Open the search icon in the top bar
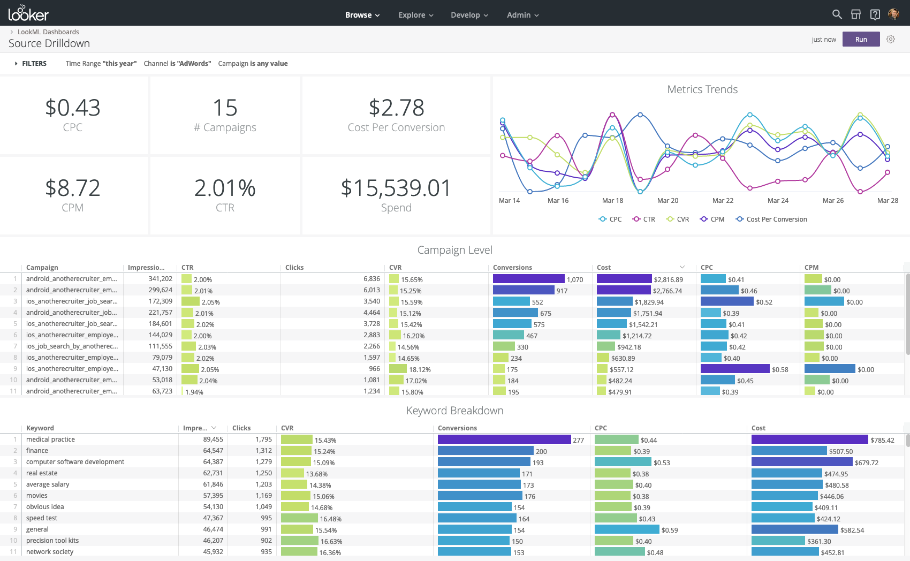Image resolution: width=910 pixels, height=561 pixels. [837, 14]
